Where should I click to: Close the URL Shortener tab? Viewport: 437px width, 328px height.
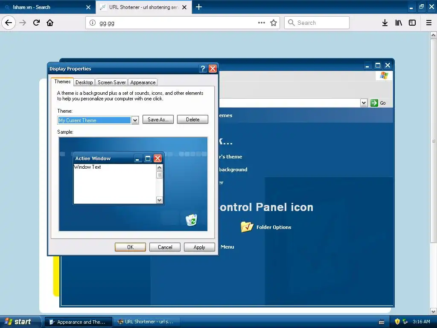click(x=184, y=7)
